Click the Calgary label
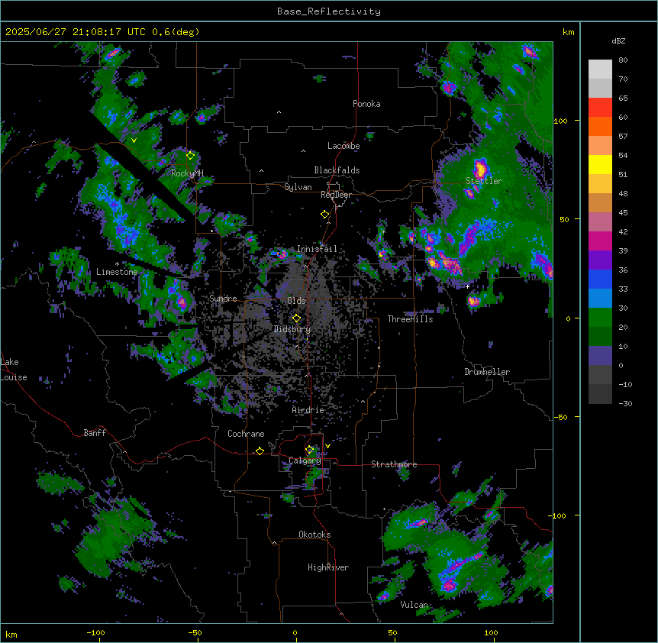 [x=305, y=460]
